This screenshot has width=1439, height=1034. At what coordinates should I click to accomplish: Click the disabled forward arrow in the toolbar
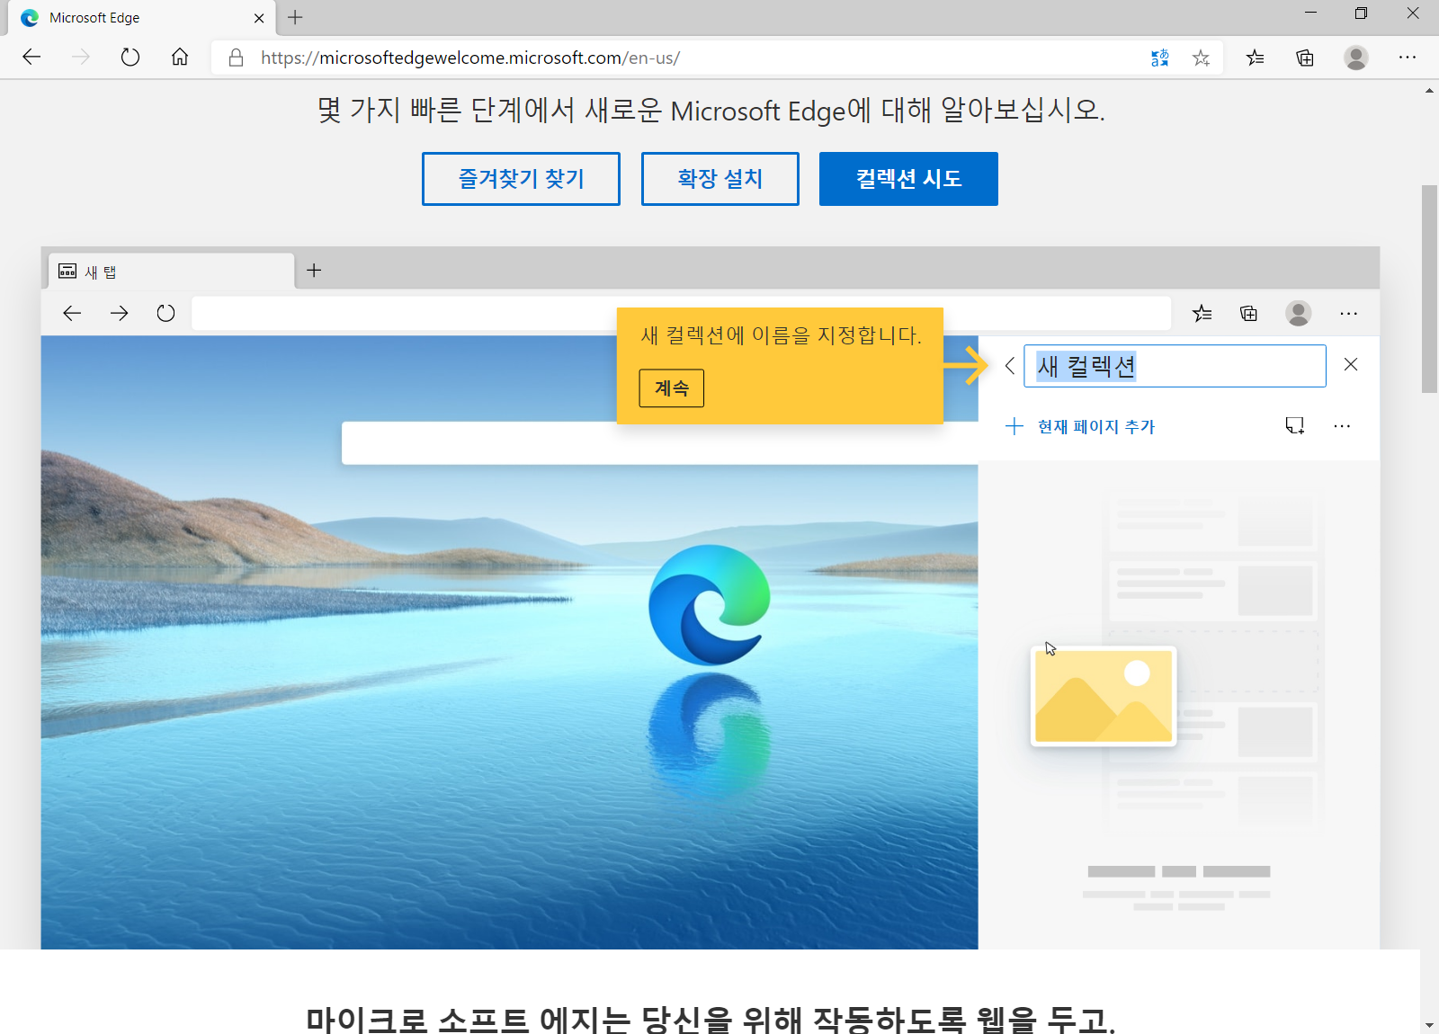(81, 58)
